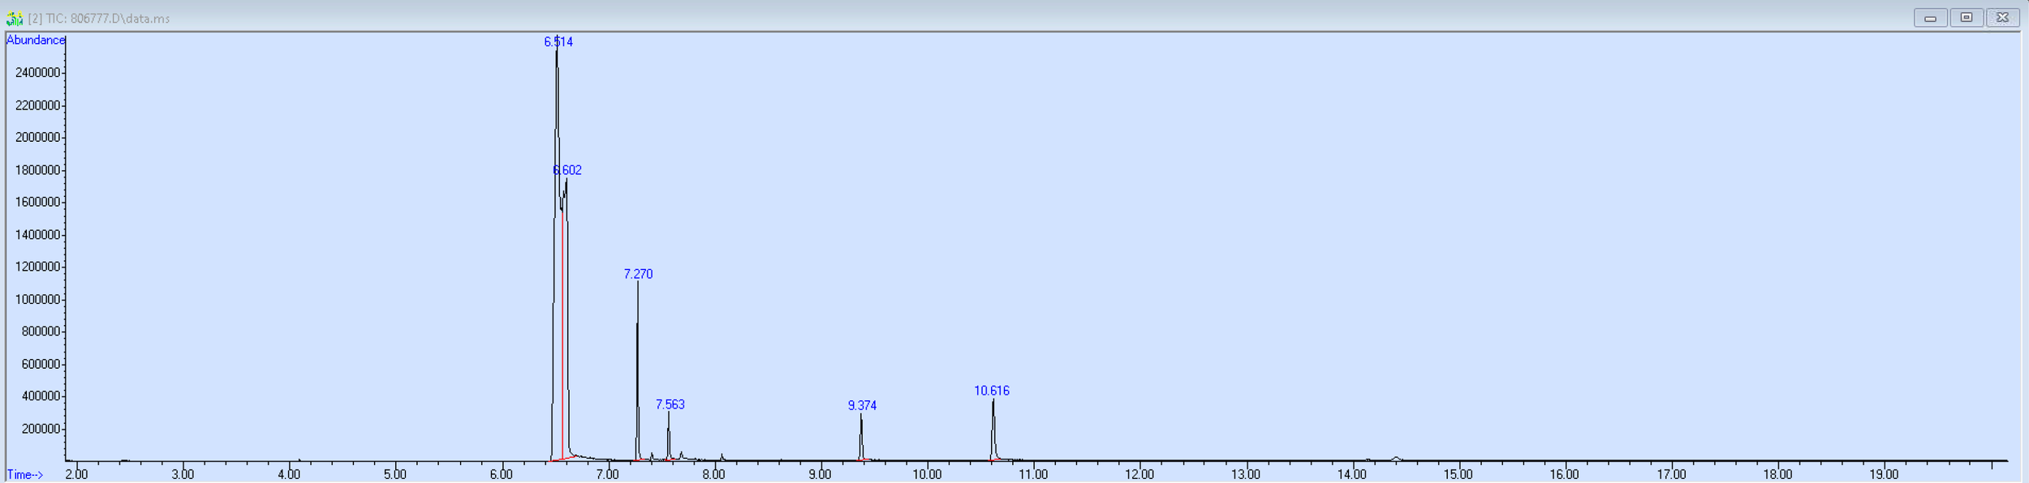Click the 3.00 time axis value
This screenshot has width=2029, height=483.
183,475
